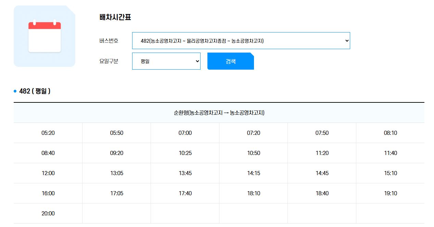Click the 18:40 timetable cell

[x=322, y=193]
